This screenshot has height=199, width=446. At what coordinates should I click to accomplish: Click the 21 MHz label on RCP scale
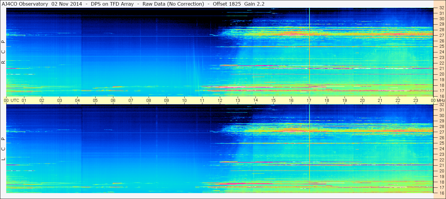click(441, 69)
